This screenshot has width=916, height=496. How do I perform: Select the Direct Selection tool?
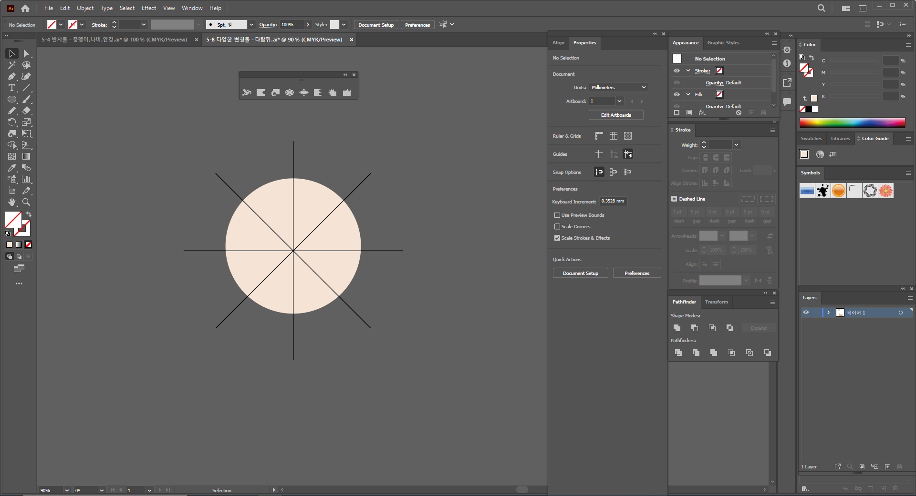[26, 53]
